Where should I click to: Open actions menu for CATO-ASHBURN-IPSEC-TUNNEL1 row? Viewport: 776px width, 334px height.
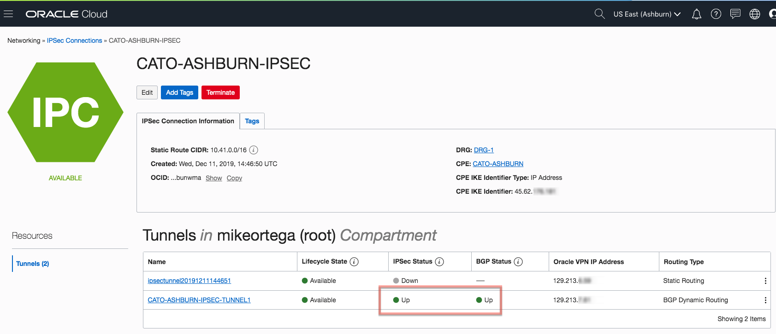765,300
